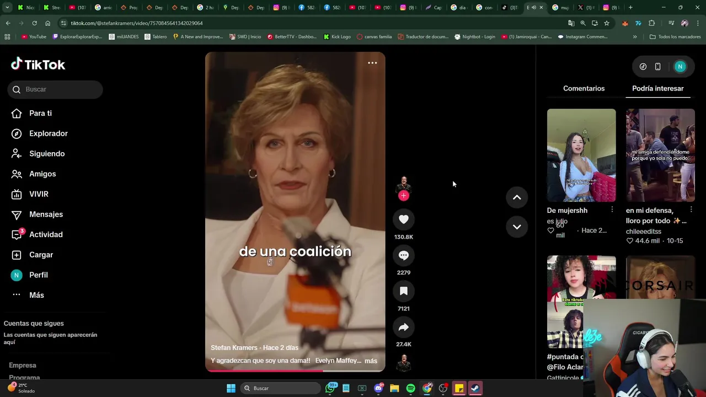Viewport: 706px width, 397px height.
Task: Open a new browser tab
Action: tap(630, 8)
